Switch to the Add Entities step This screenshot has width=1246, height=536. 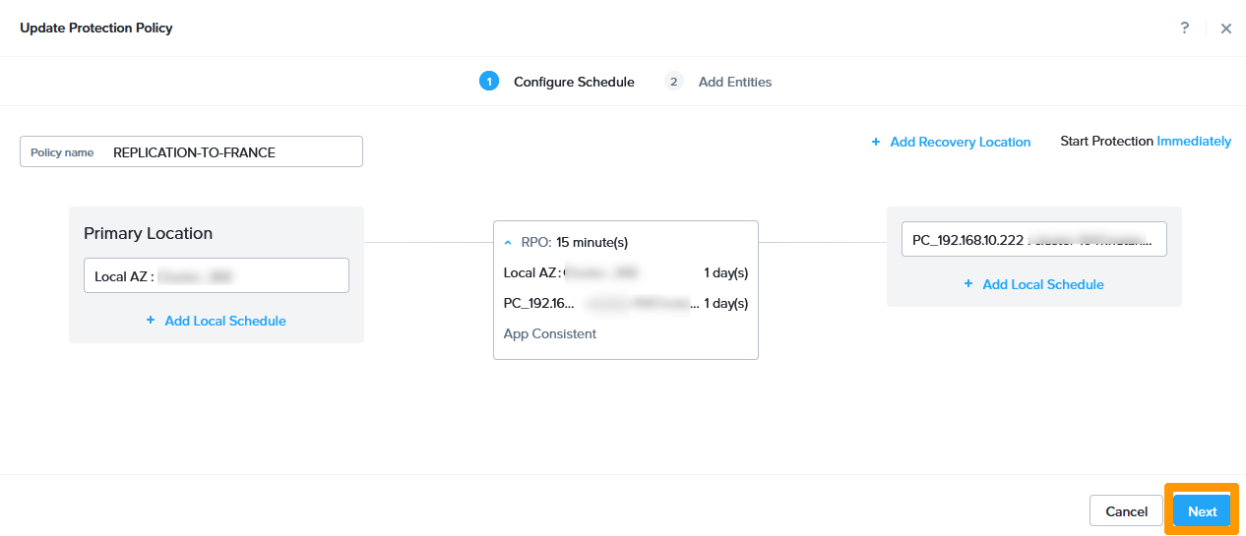coord(734,82)
